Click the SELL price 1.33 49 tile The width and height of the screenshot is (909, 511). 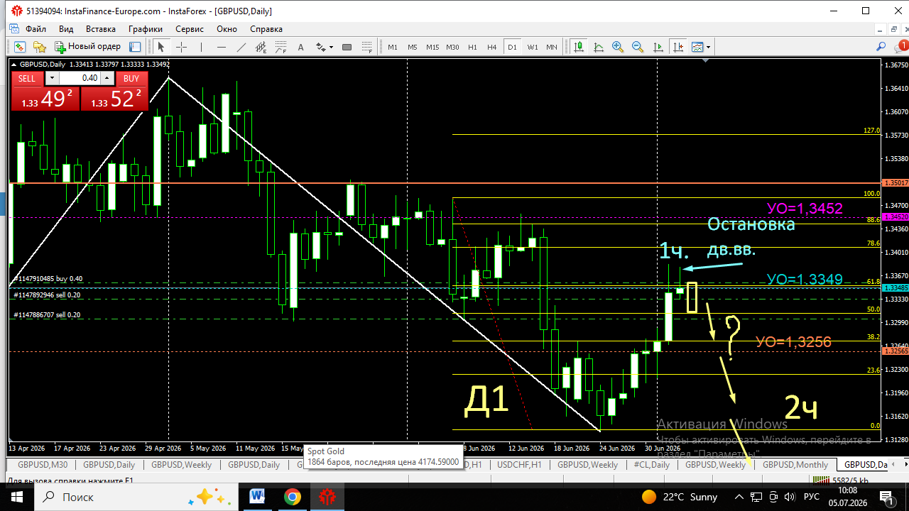tap(45, 99)
